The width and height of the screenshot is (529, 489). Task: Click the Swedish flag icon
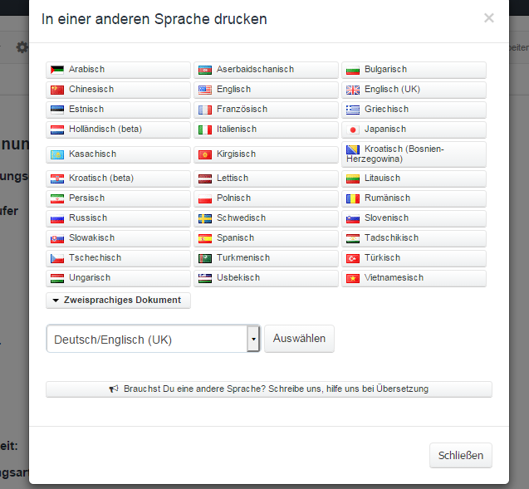coord(205,218)
